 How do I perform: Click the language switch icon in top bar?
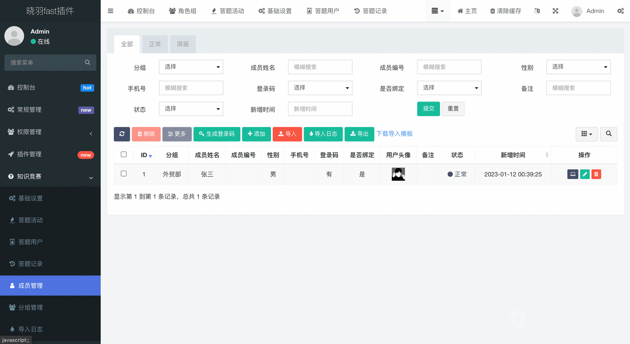[537, 11]
